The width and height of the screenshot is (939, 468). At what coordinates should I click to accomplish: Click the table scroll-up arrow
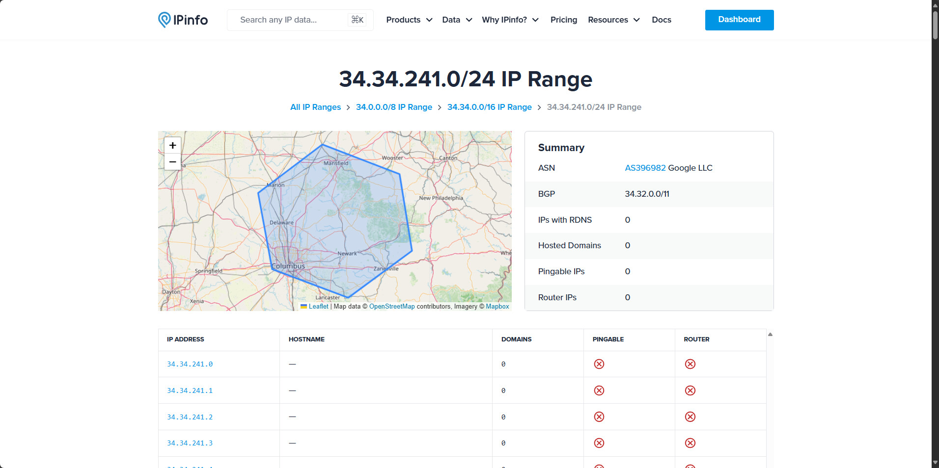tap(770, 334)
